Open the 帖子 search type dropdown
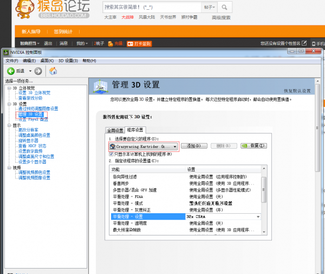 (209, 7)
